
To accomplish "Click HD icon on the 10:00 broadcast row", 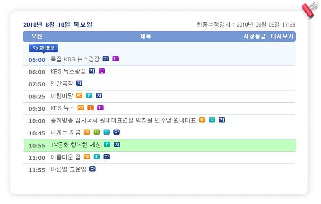I will [202, 120].
